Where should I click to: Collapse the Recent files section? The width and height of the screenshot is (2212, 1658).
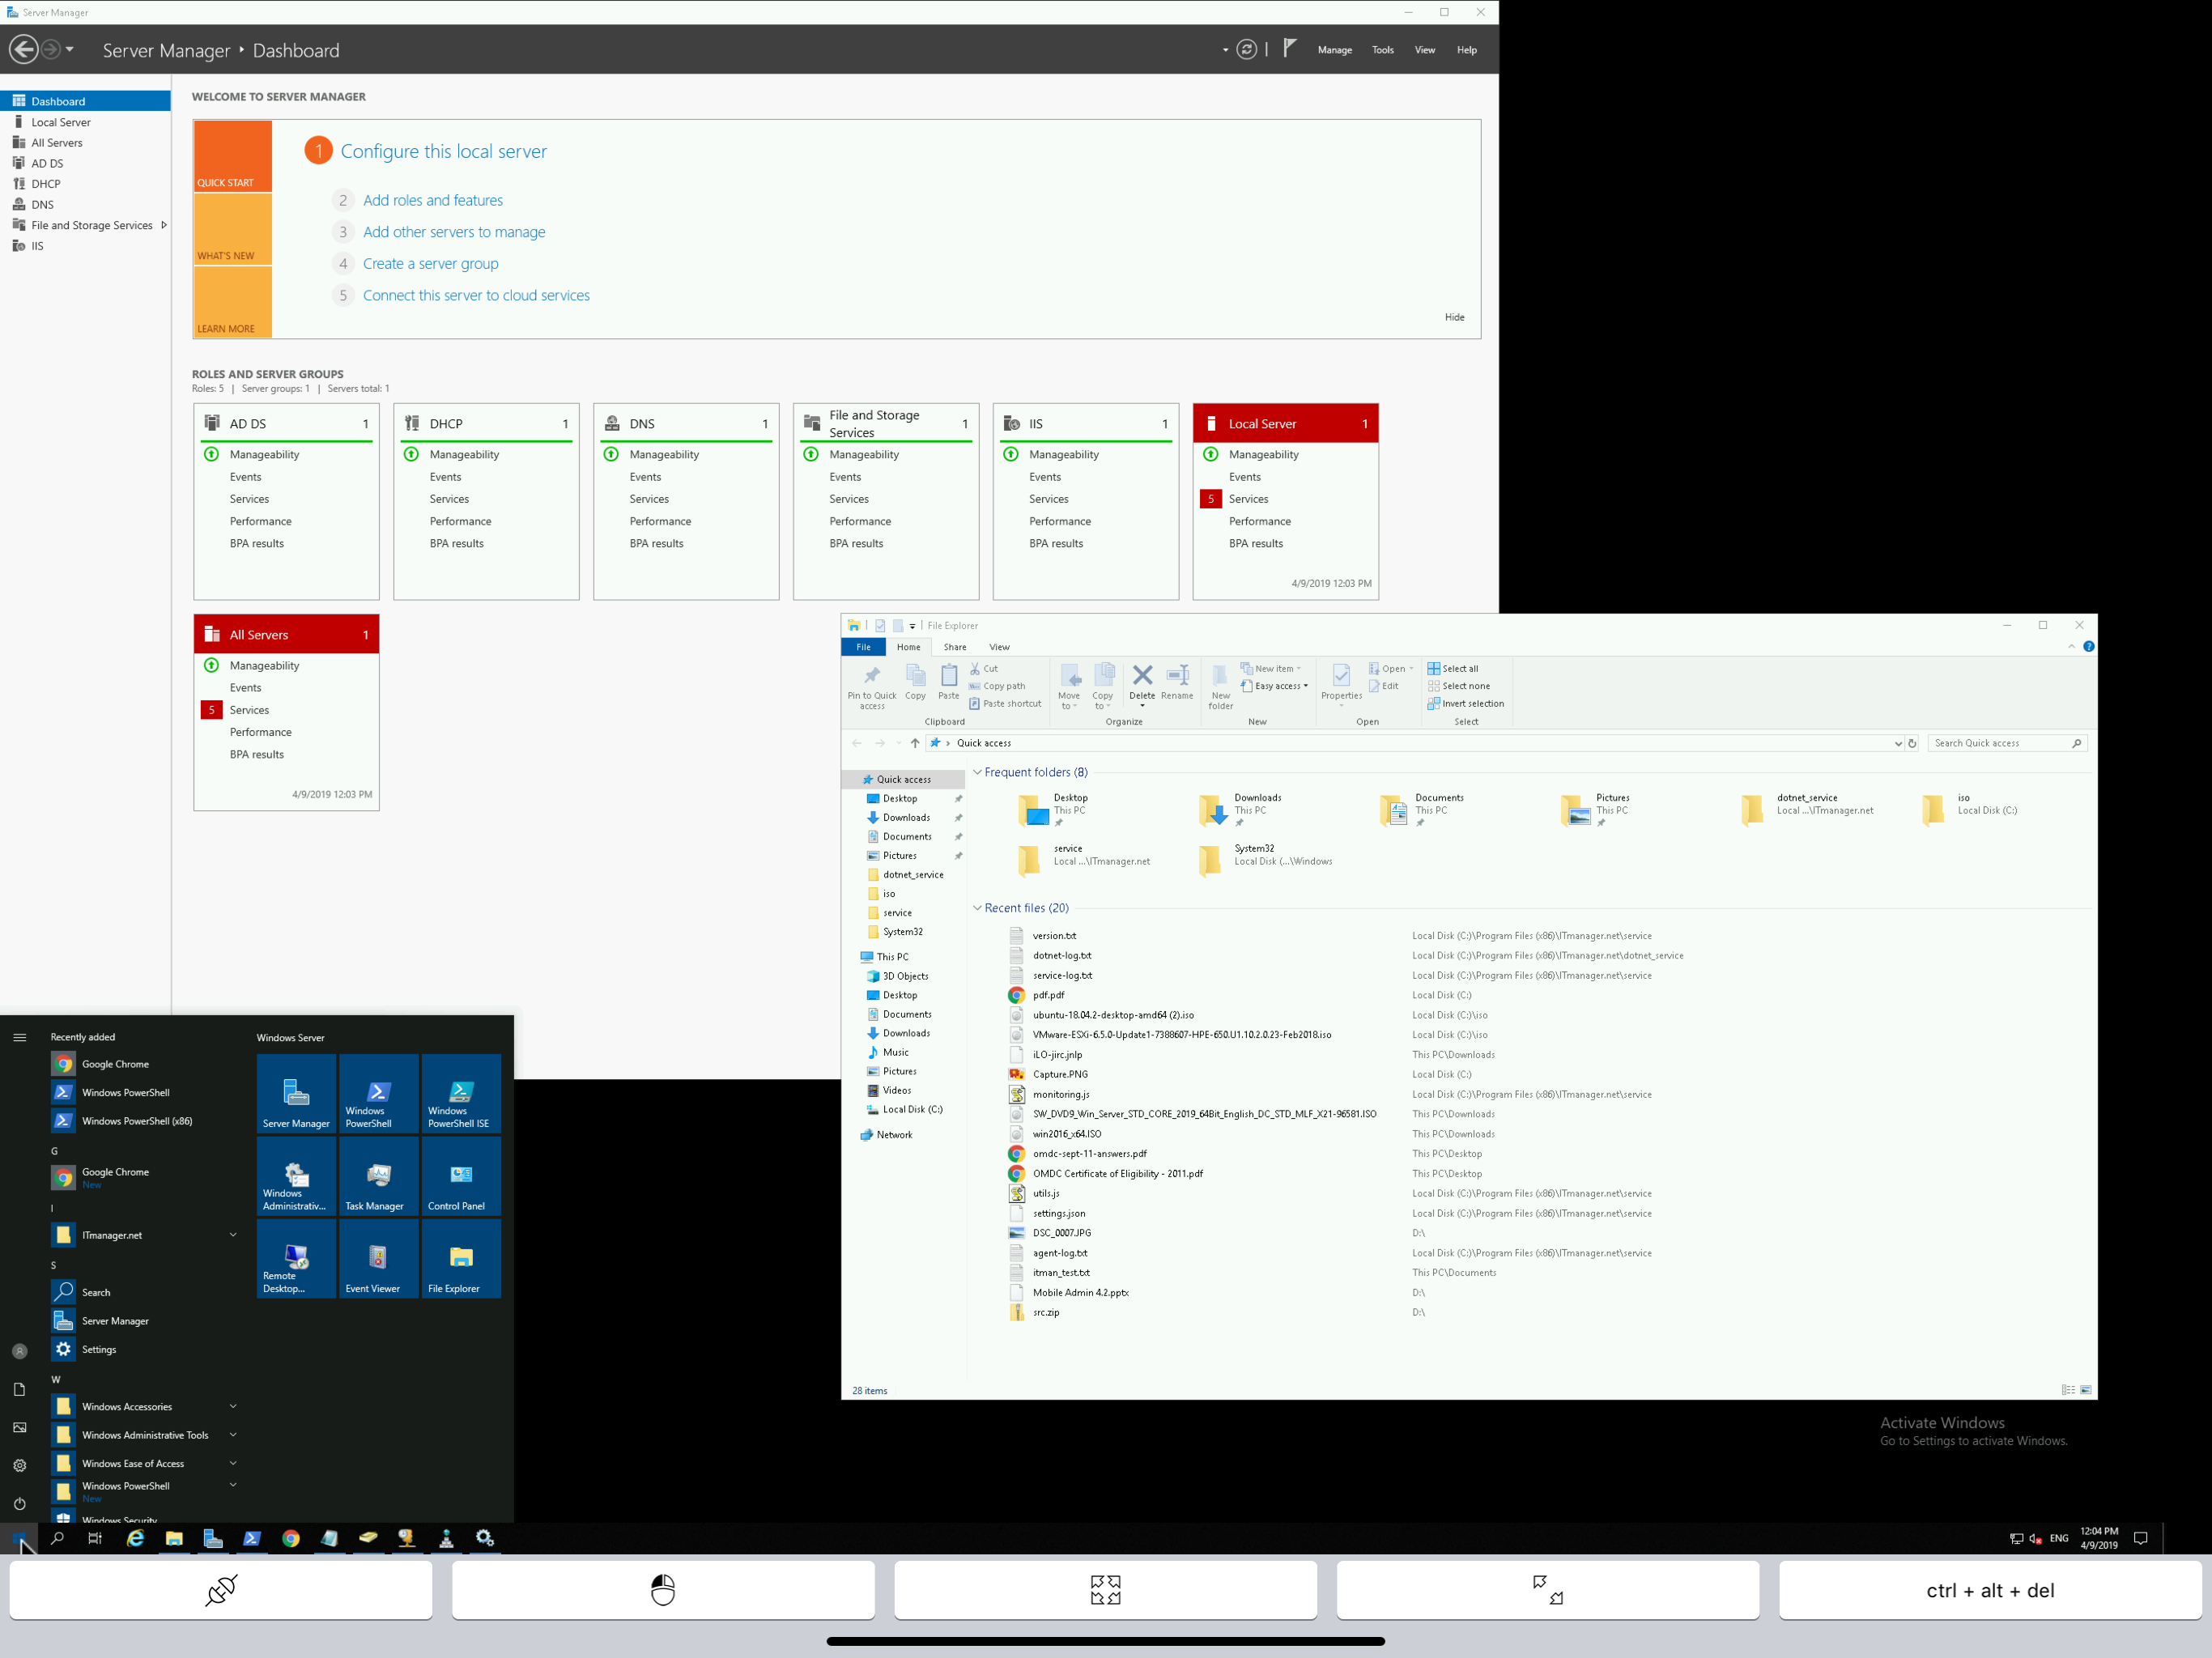click(977, 908)
